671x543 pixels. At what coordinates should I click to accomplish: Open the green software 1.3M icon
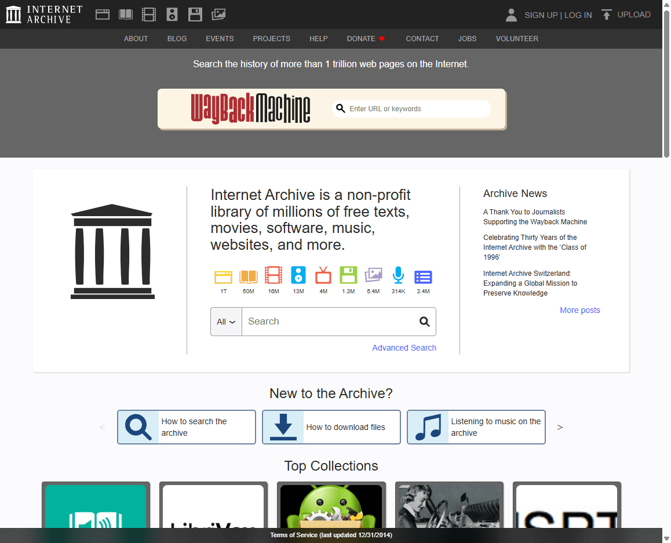coord(348,275)
